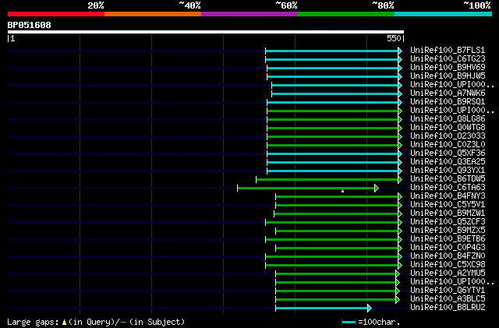The height and width of the screenshot is (328, 499).
Task: Click the BP051608 query name
Action: pyautogui.click(x=30, y=25)
